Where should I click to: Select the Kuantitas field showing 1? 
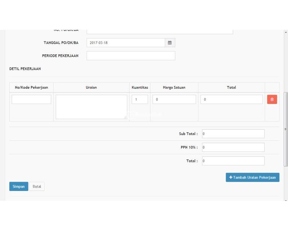139,99
